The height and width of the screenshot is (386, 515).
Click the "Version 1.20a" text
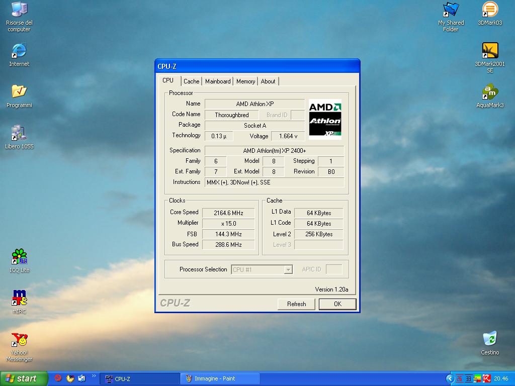(331, 289)
